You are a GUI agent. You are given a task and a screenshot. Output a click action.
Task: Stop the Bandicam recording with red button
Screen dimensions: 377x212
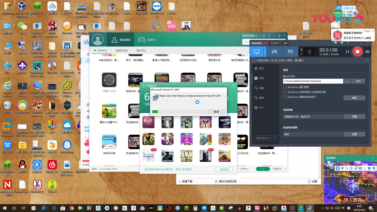[x=357, y=52]
